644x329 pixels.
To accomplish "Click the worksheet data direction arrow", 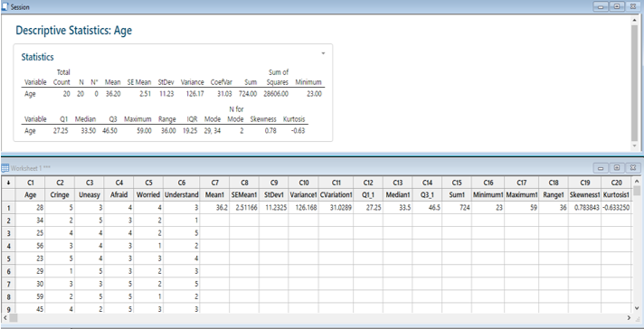I will click(8, 183).
